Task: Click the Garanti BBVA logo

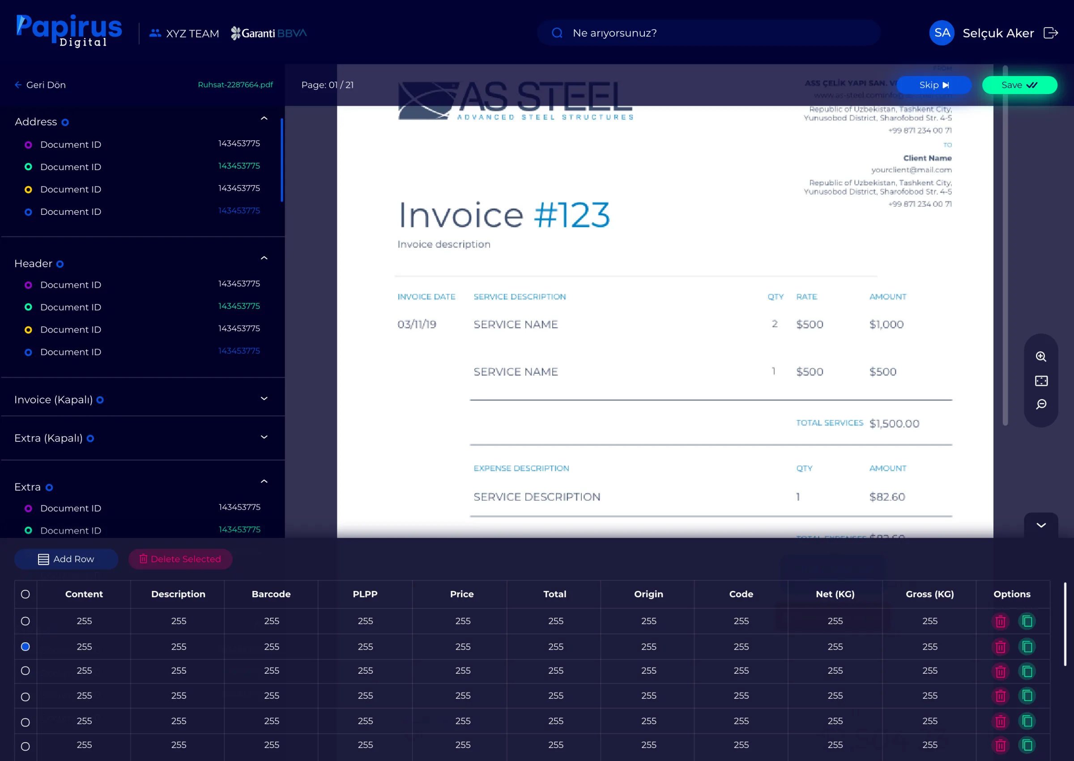Action: coord(269,33)
